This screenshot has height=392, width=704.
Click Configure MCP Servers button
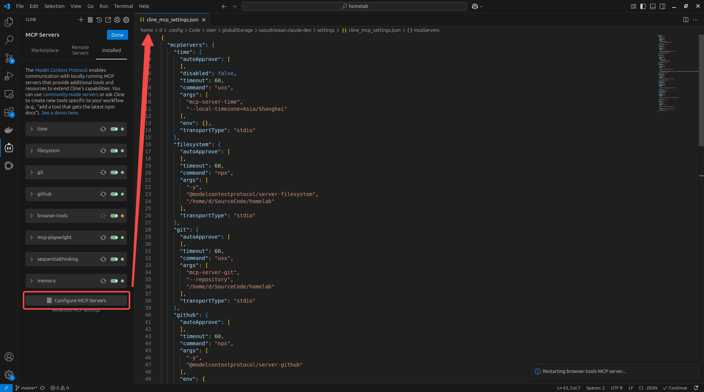coord(76,301)
